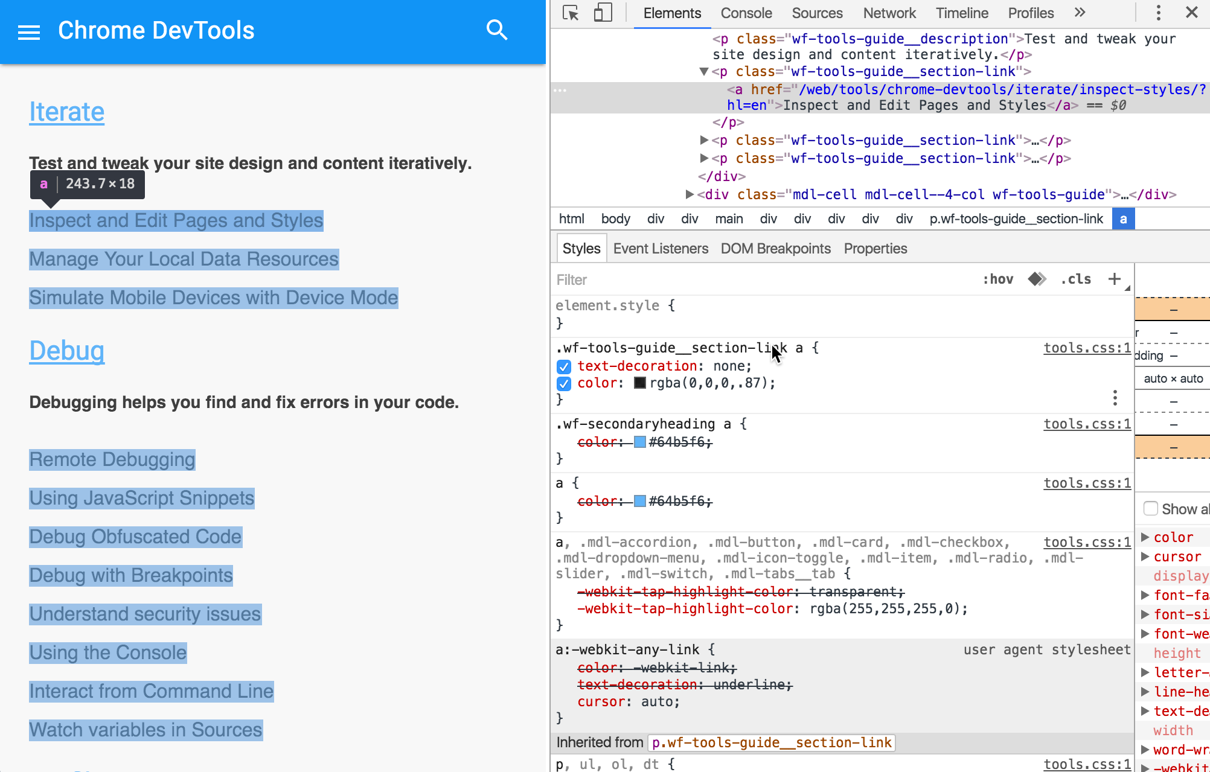
Task: Open Interact from Command Line link
Action: [x=152, y=692]
